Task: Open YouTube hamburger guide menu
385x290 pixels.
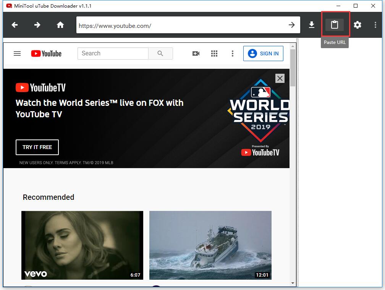Action: [17, 53]
